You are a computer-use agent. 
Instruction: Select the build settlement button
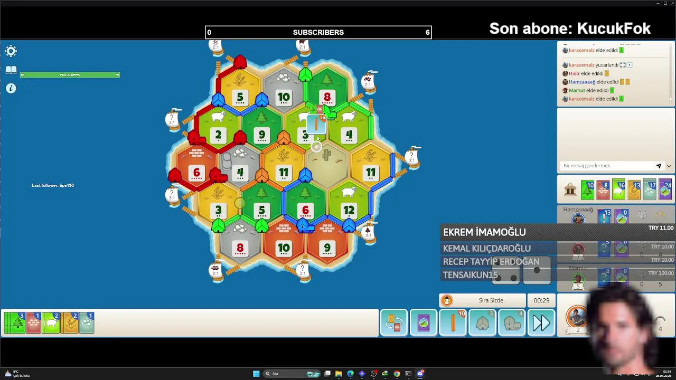pos(483,322)
